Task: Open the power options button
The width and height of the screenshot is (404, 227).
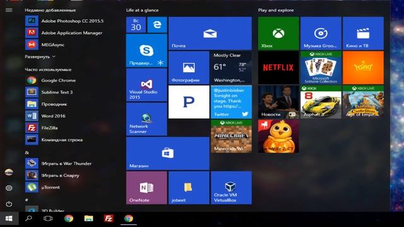Action: pos(9,204)
